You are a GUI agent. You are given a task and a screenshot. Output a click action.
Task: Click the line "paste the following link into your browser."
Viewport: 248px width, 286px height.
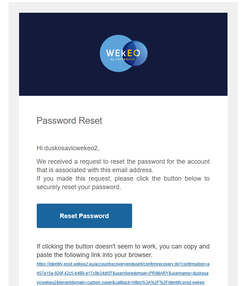pos(94,255)
